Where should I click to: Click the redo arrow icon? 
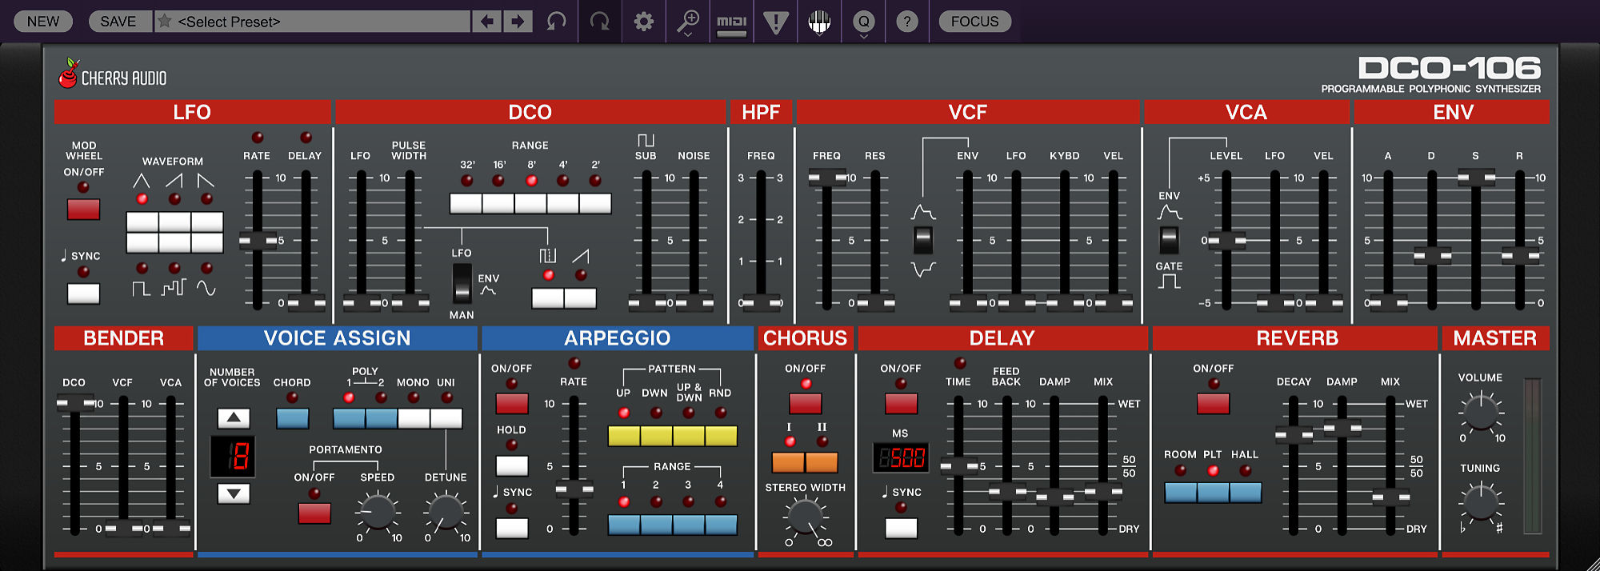click(599, 22)
